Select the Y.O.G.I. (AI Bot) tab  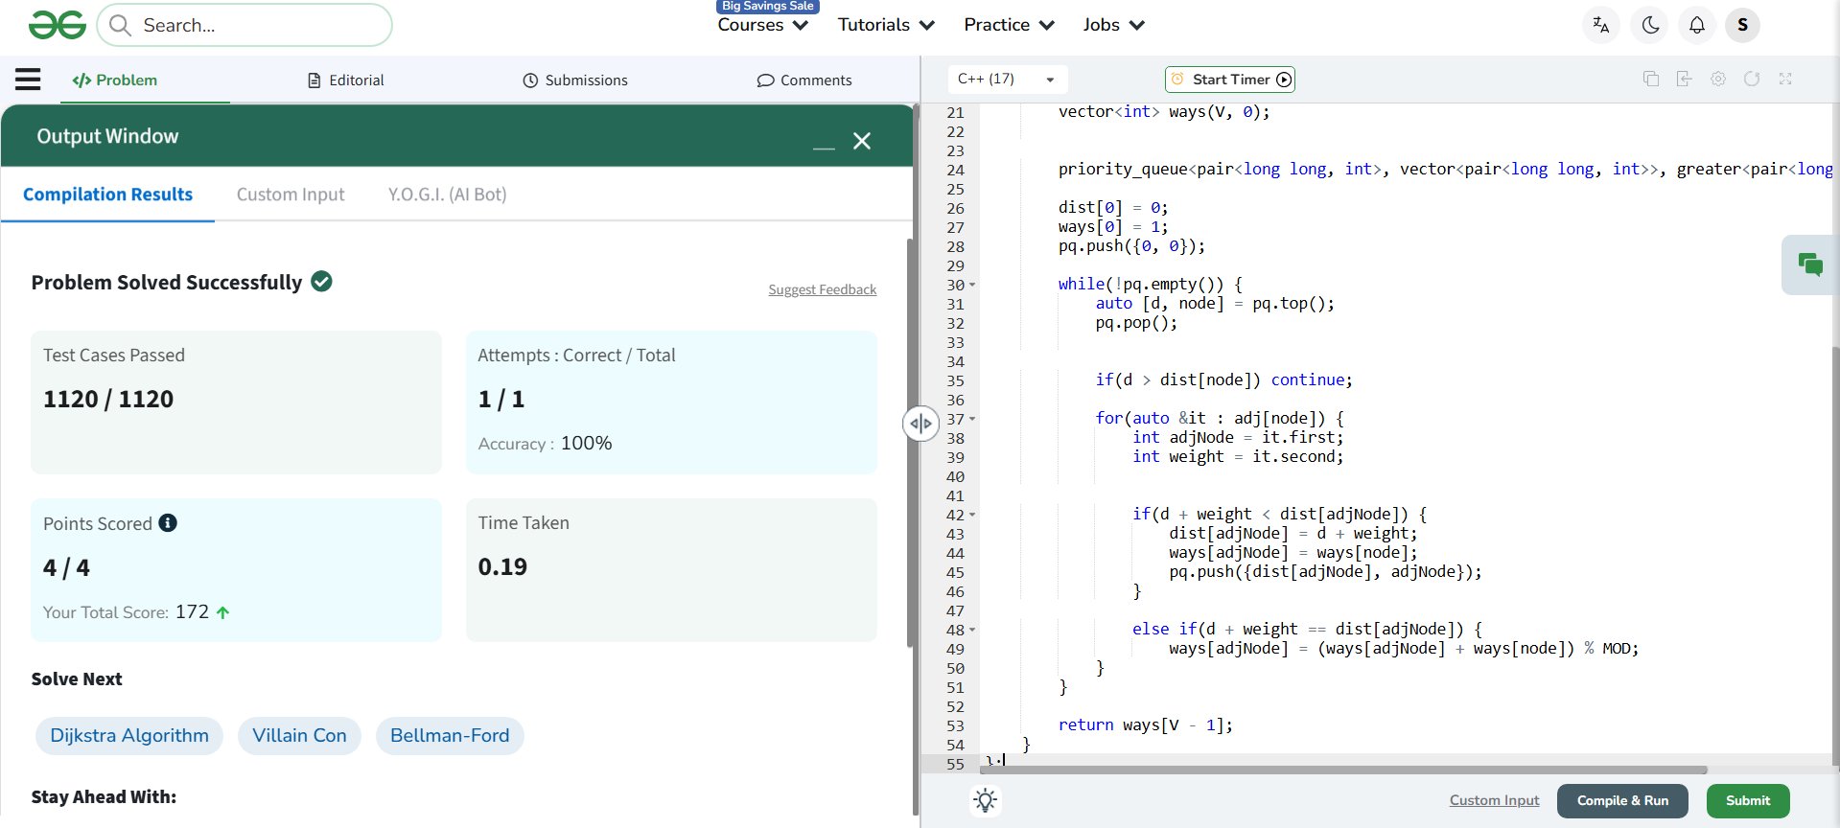(447, 195)
